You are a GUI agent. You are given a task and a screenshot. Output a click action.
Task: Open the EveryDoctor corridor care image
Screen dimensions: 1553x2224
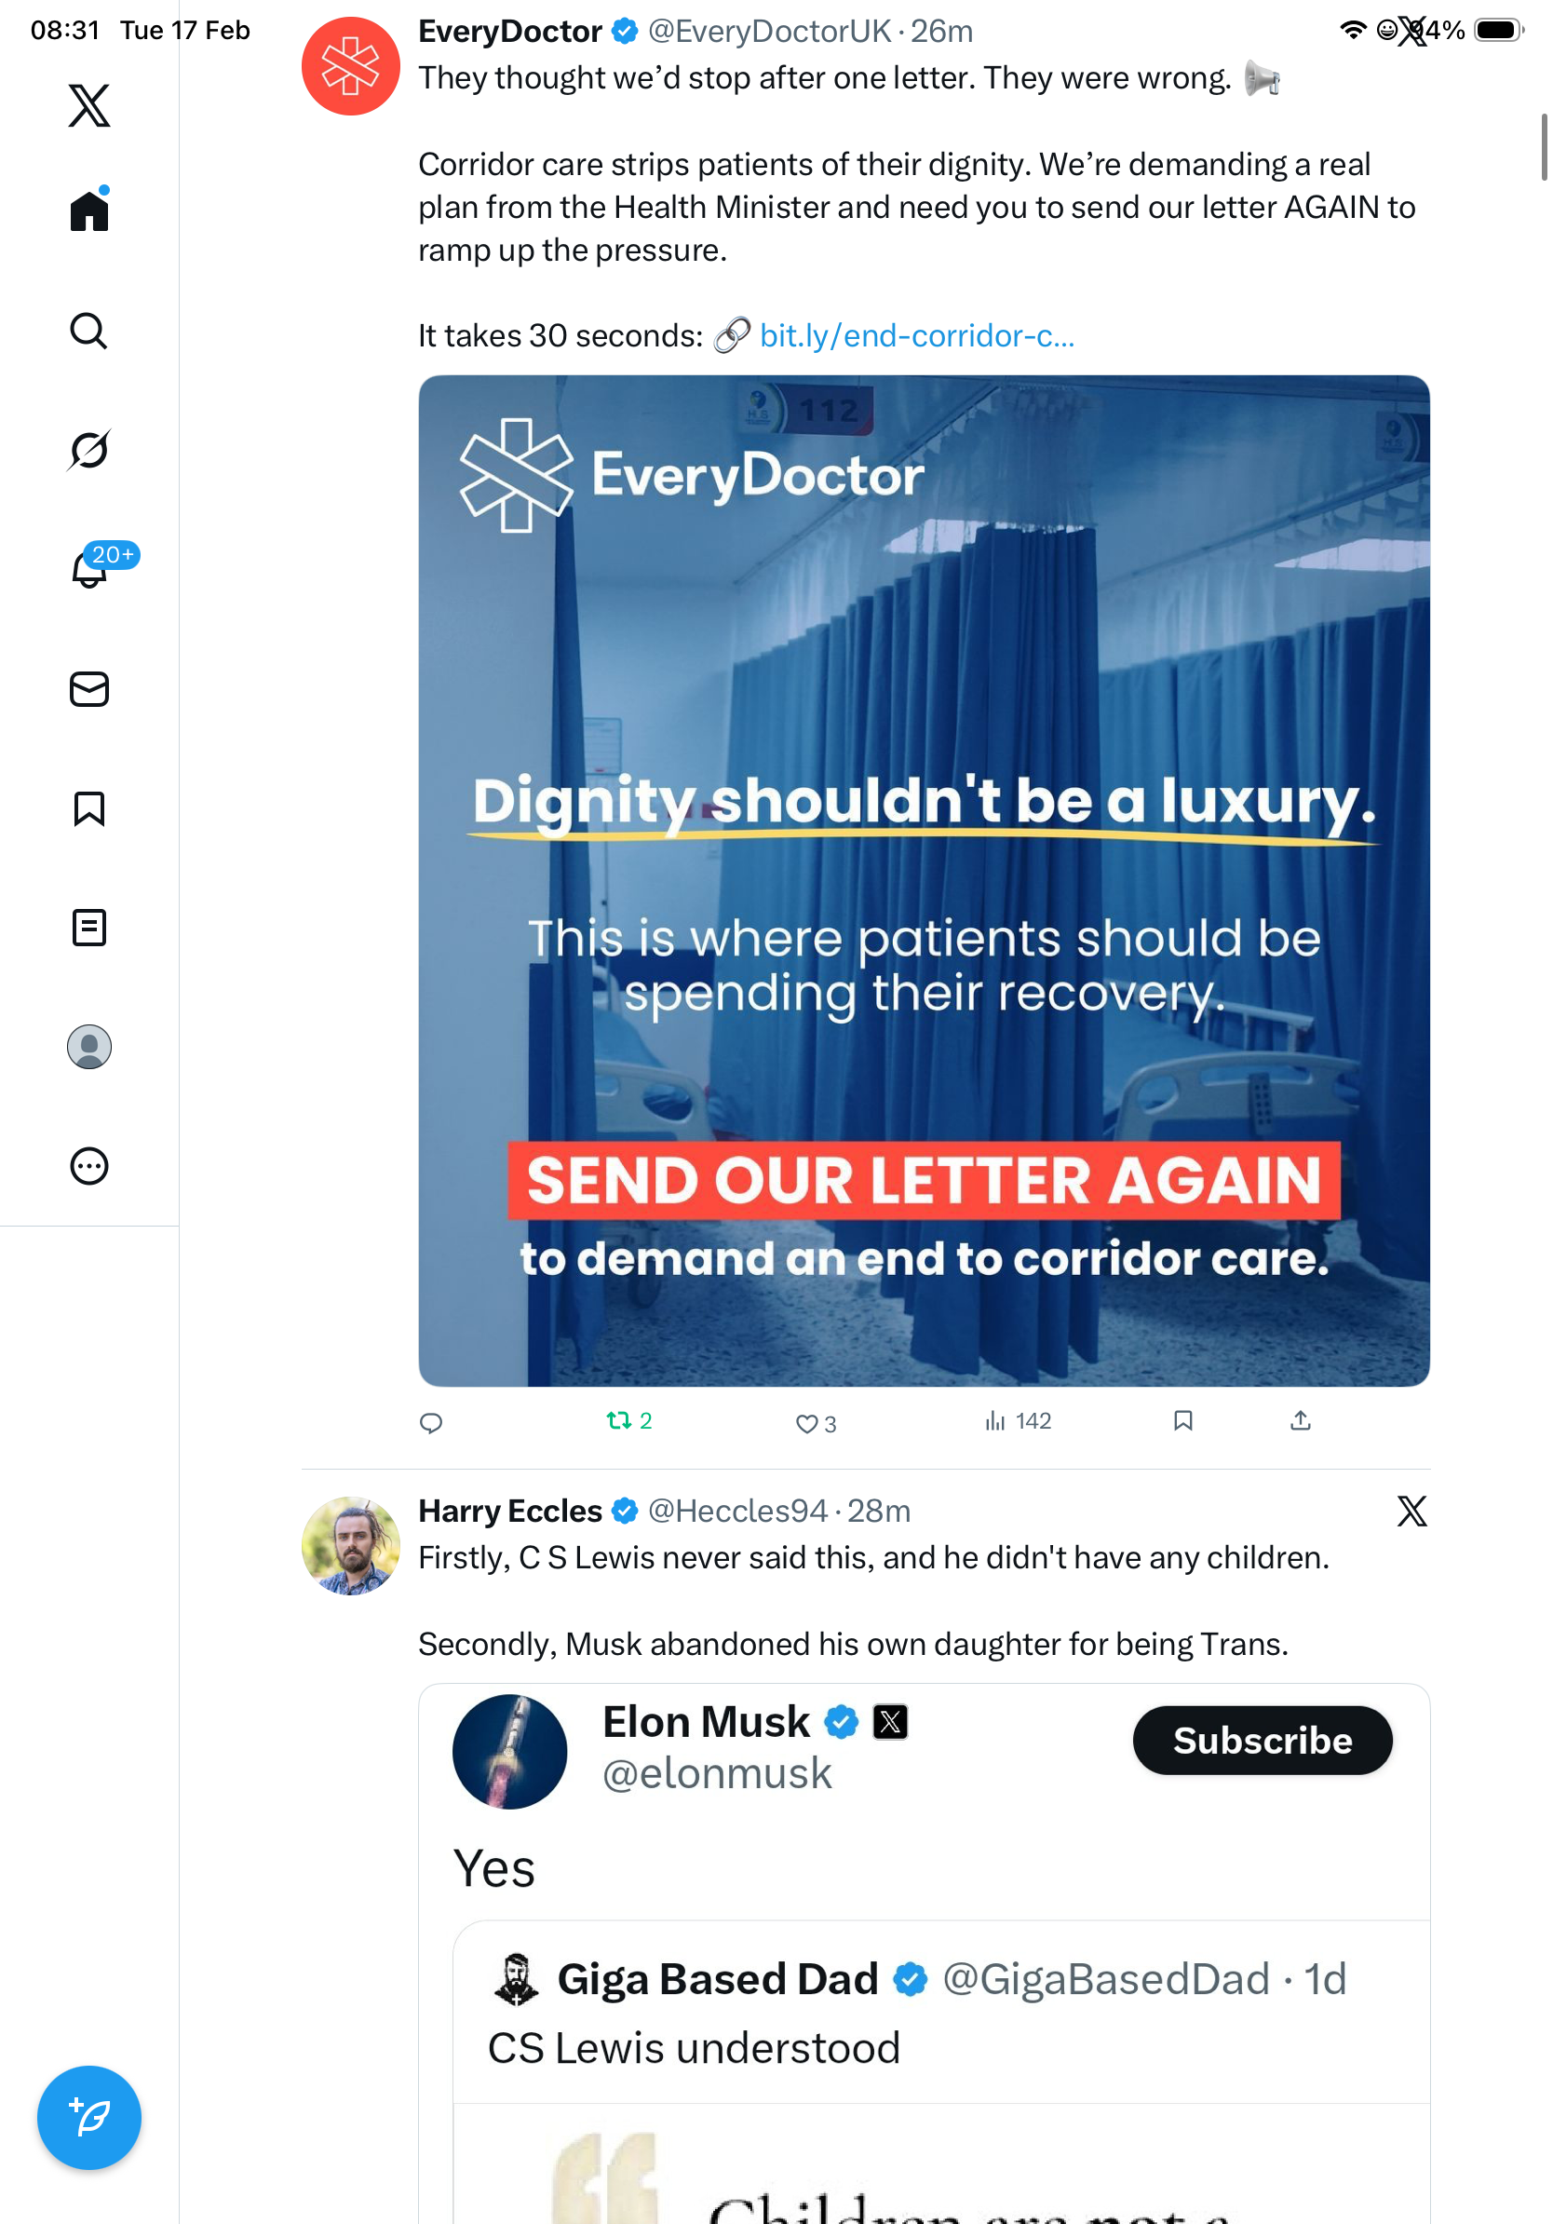click(x=924, y=880)
